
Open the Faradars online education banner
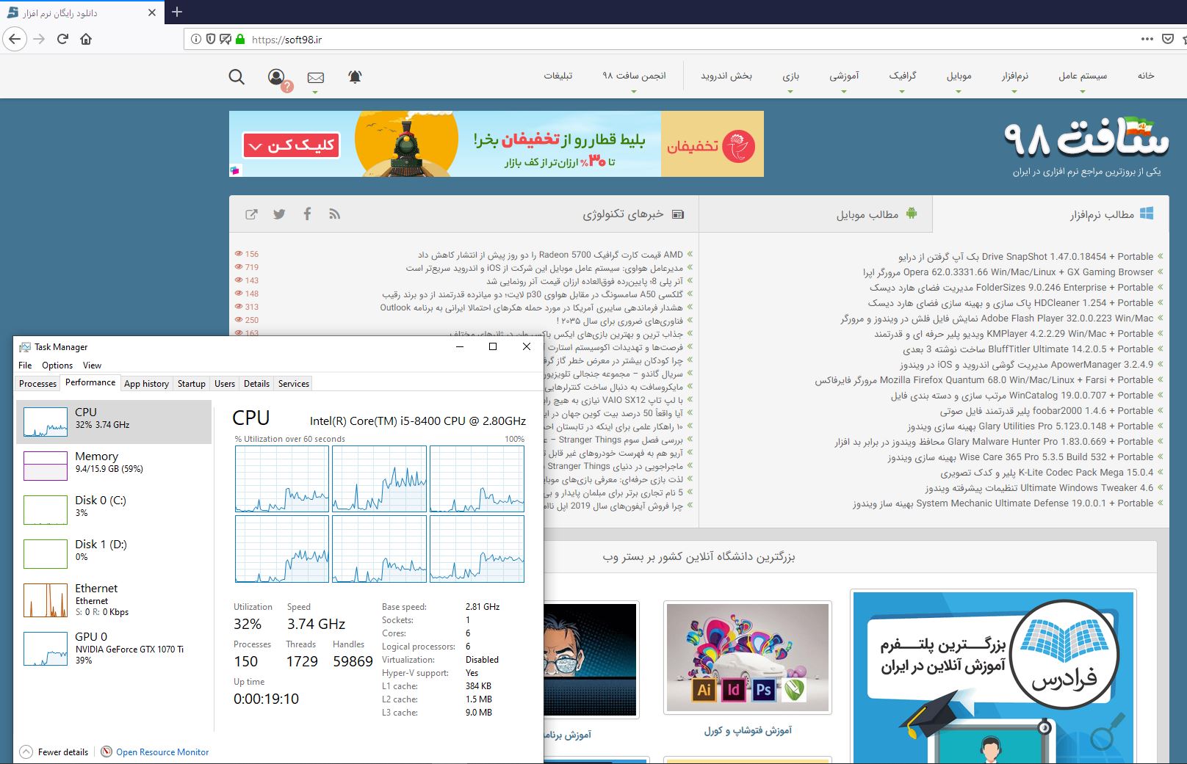click(993, 677)
